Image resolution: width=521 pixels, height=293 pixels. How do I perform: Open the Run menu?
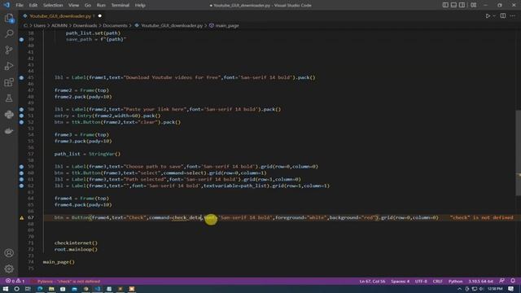click(101, 6)
